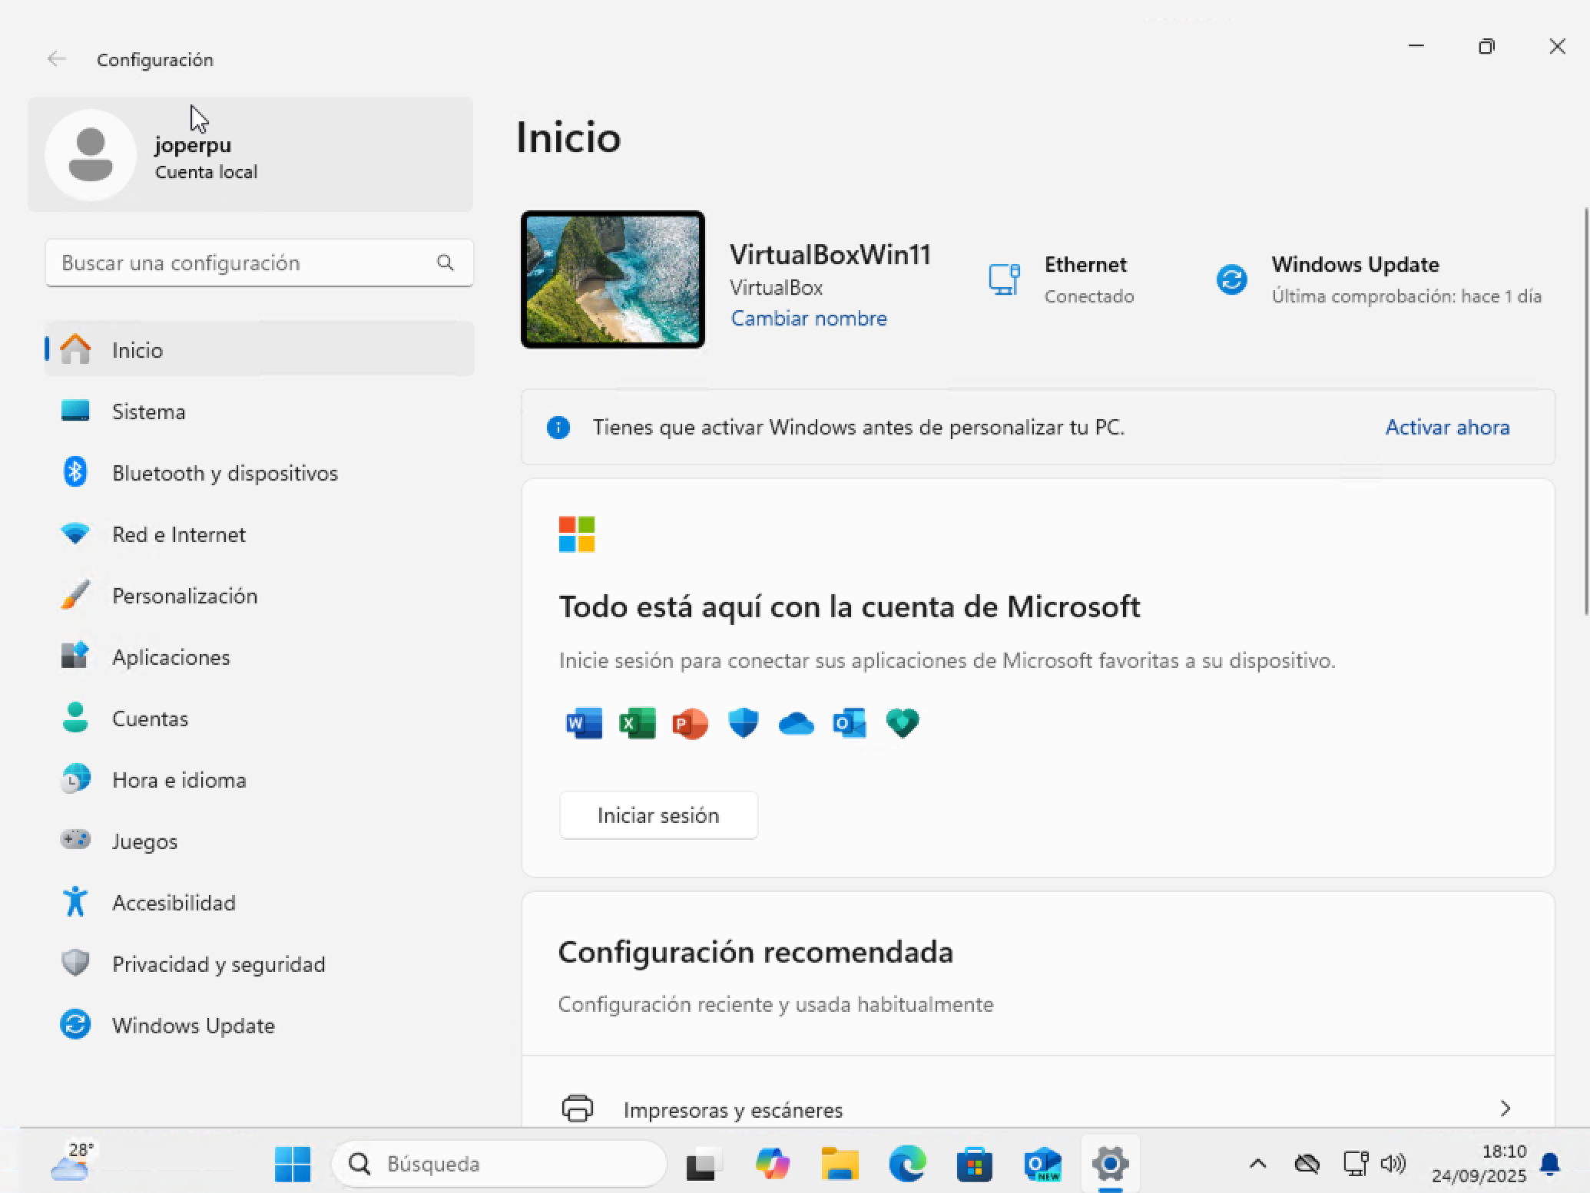Viewport: 1590px width, 1193px height.
Task: Click the OneDrive cloud icon
Action: pos(796,723)
